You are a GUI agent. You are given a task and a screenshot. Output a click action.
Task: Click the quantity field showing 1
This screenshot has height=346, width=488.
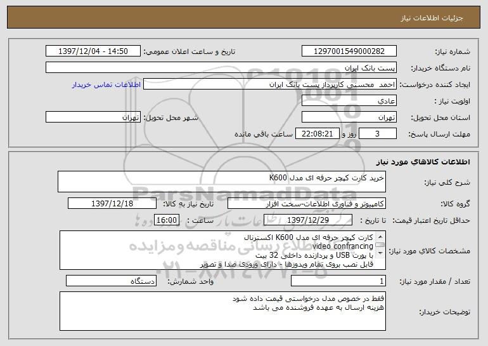(338, 281)
